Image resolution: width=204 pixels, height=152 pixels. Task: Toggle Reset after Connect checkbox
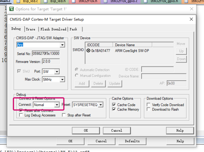coord(21,110)
